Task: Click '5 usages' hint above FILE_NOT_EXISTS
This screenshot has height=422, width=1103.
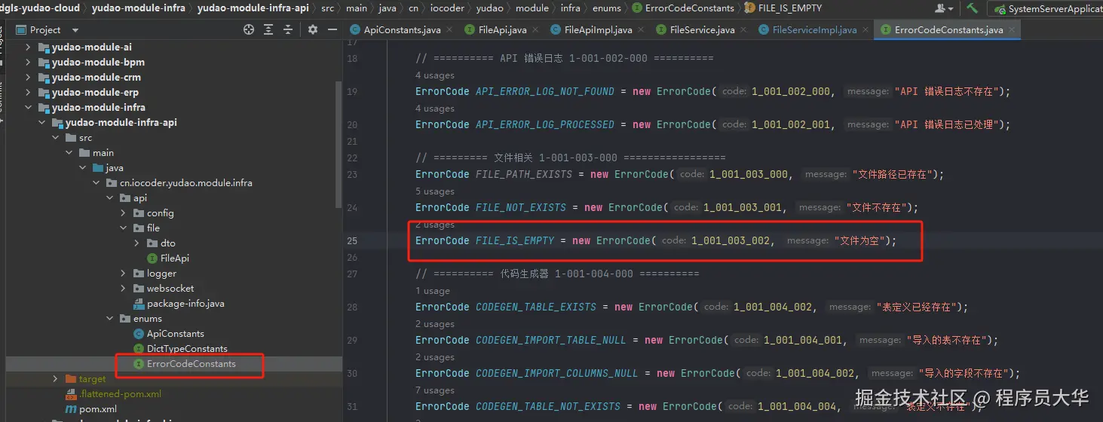Action: [x=435, y=191]
